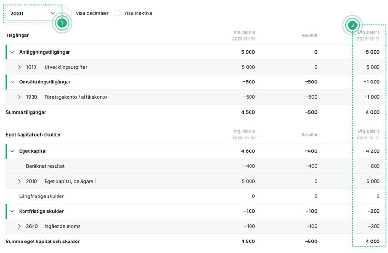Screen dimensions: 388x253
Task: Select the Långfristiga skulder row
Action: [41, 196]
